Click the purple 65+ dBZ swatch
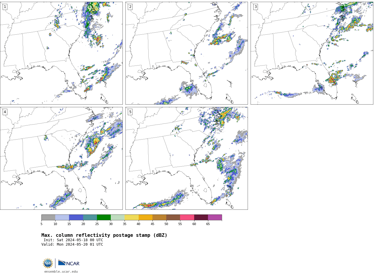 (x=215, y=217)
